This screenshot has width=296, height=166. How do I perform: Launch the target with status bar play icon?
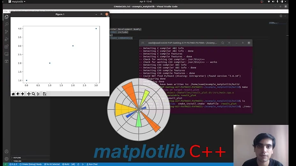[83, 164]
